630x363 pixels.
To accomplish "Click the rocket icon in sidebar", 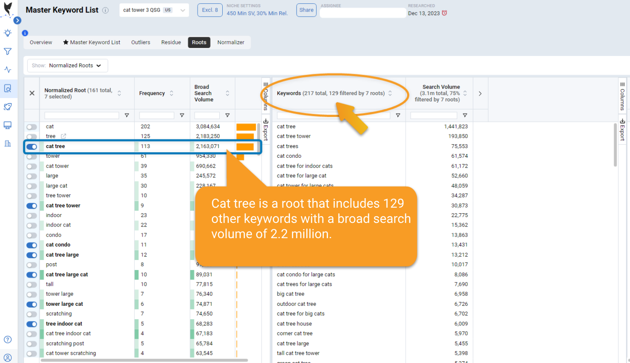I will point(8,107).
